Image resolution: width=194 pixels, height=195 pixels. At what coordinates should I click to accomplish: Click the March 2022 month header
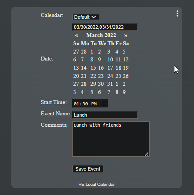[x=101, y=35]
